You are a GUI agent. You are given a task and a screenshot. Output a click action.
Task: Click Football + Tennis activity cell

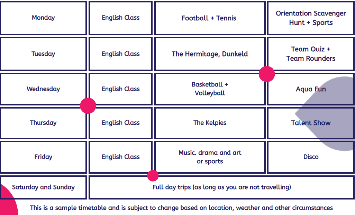[x=209, y=18]
